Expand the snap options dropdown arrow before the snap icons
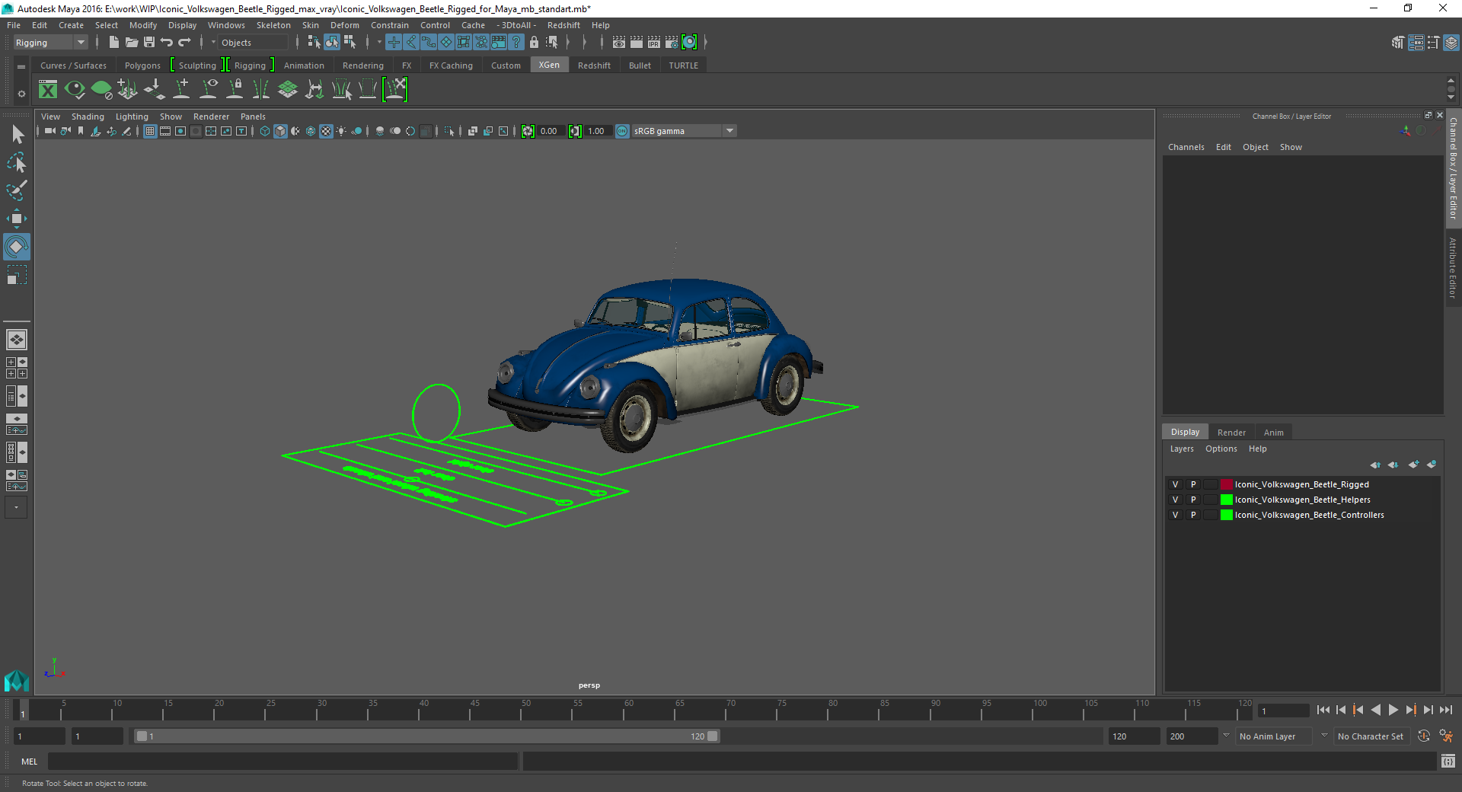 pos(378,43)
